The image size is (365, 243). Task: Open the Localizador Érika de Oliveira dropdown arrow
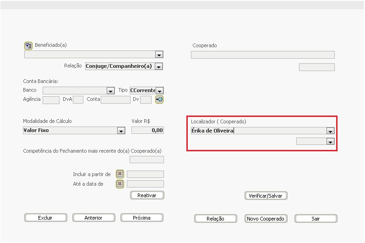coord(330,131)
